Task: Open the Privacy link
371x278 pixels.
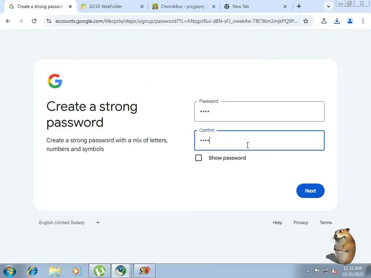Action: click(301, 223)
